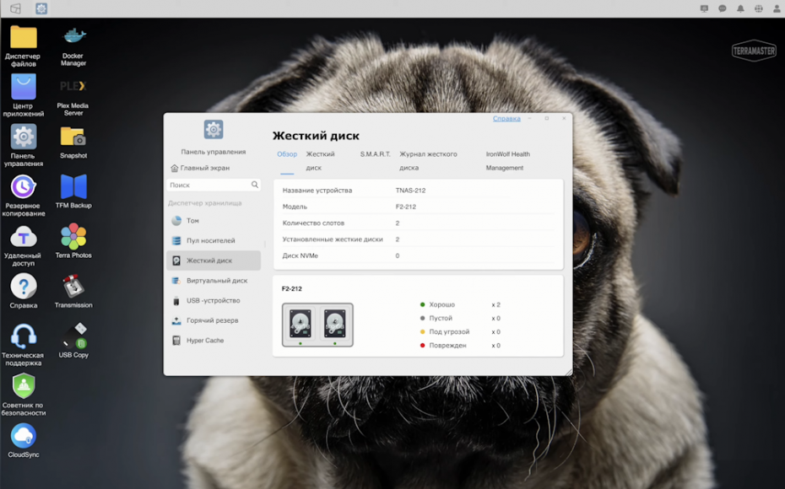Image resolution: width=785 pixels, height=489 pixels.
Task: Click the second hard disk slot image
Action: point(335,324)
